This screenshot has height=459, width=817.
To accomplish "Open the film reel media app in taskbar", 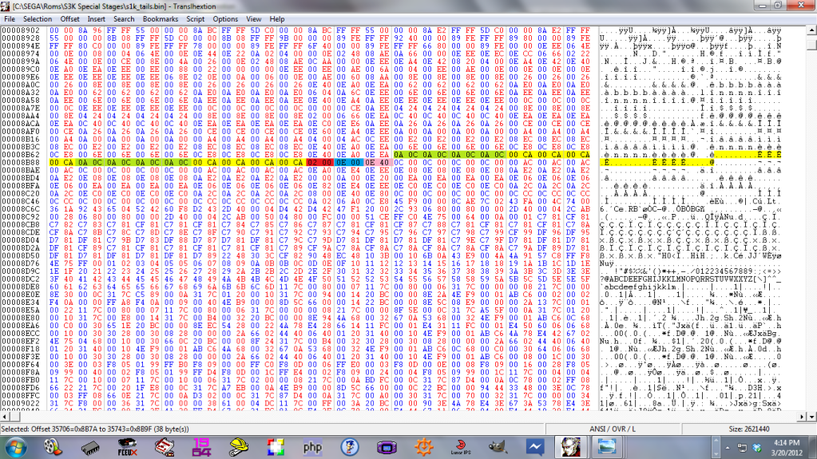I will coord(53,448).
